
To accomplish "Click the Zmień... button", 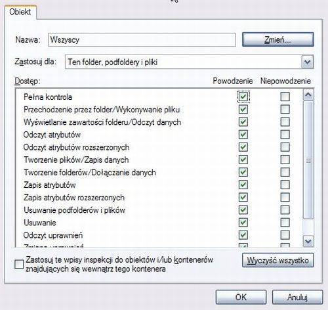I will [x=278, y=39].
